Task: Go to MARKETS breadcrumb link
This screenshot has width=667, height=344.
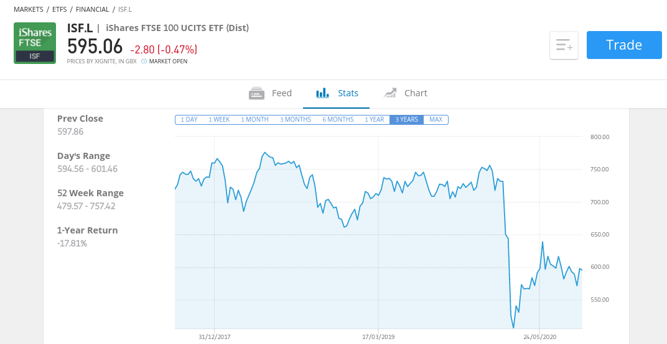Action: 29,9
